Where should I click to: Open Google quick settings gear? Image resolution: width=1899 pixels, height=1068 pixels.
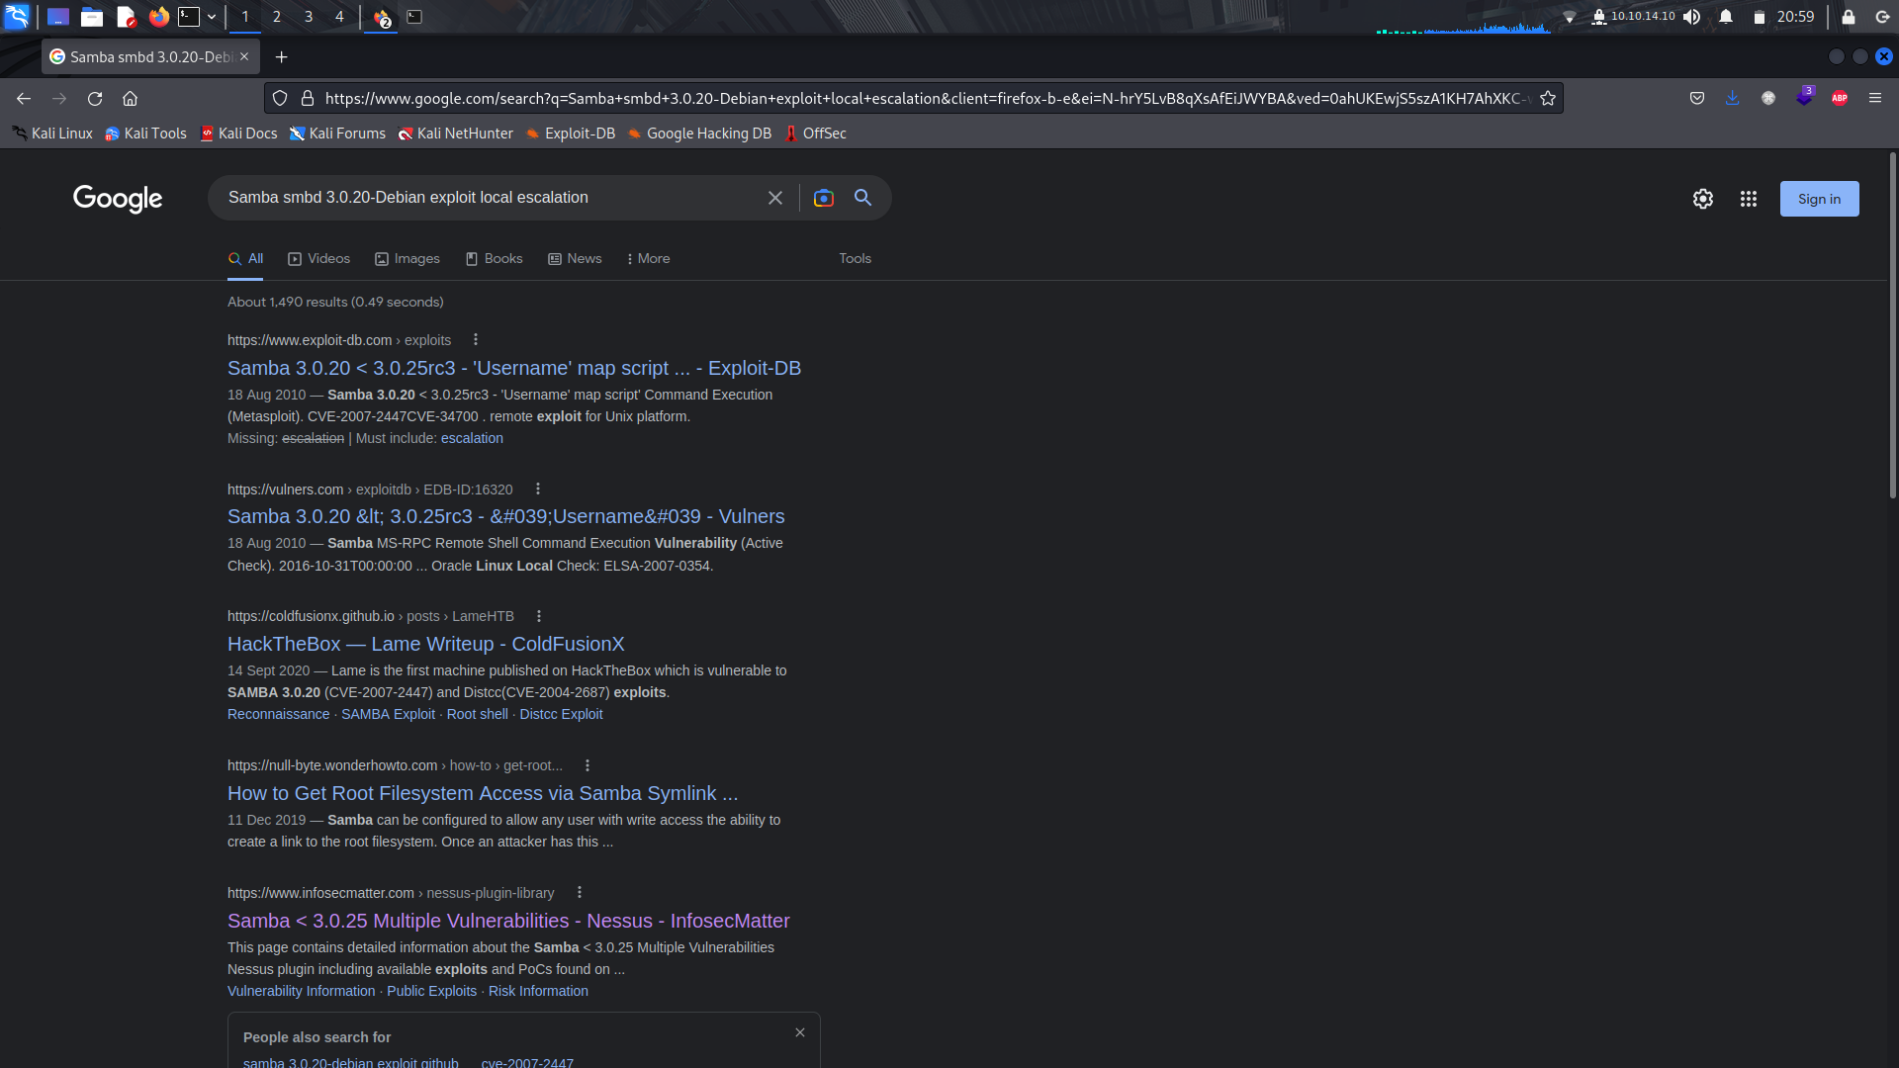1703,199
